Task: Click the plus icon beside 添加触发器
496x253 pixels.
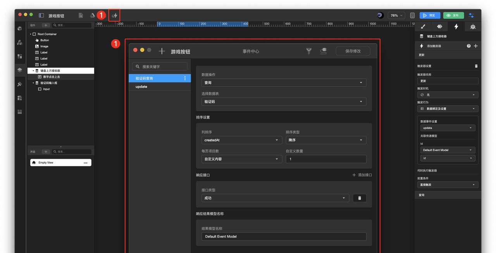Action: pyautogui.click(x=475, y=46)
